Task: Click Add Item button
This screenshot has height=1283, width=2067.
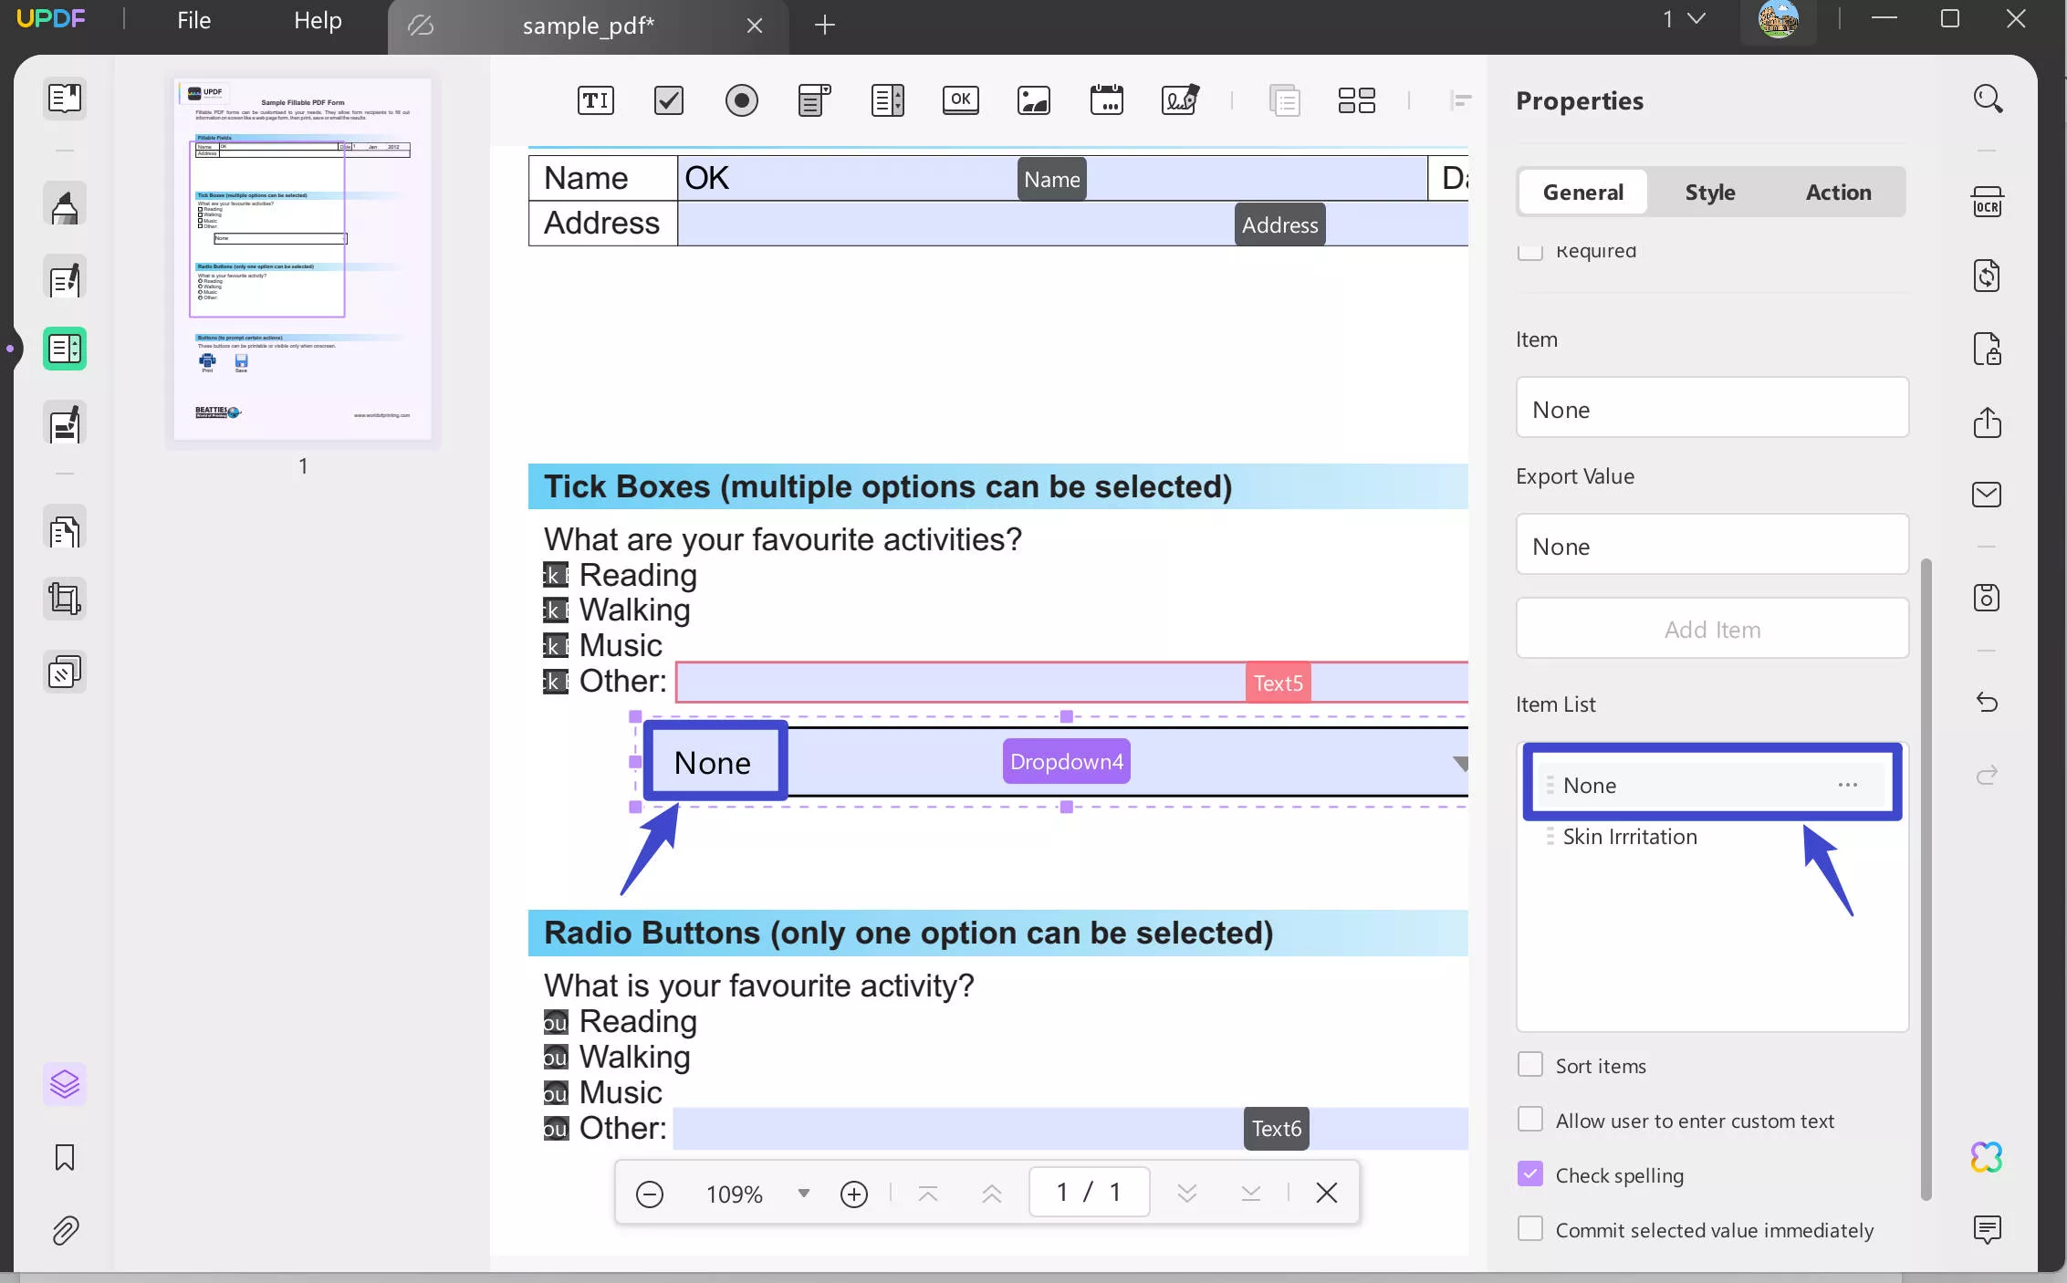Action: pos(1712,628)
